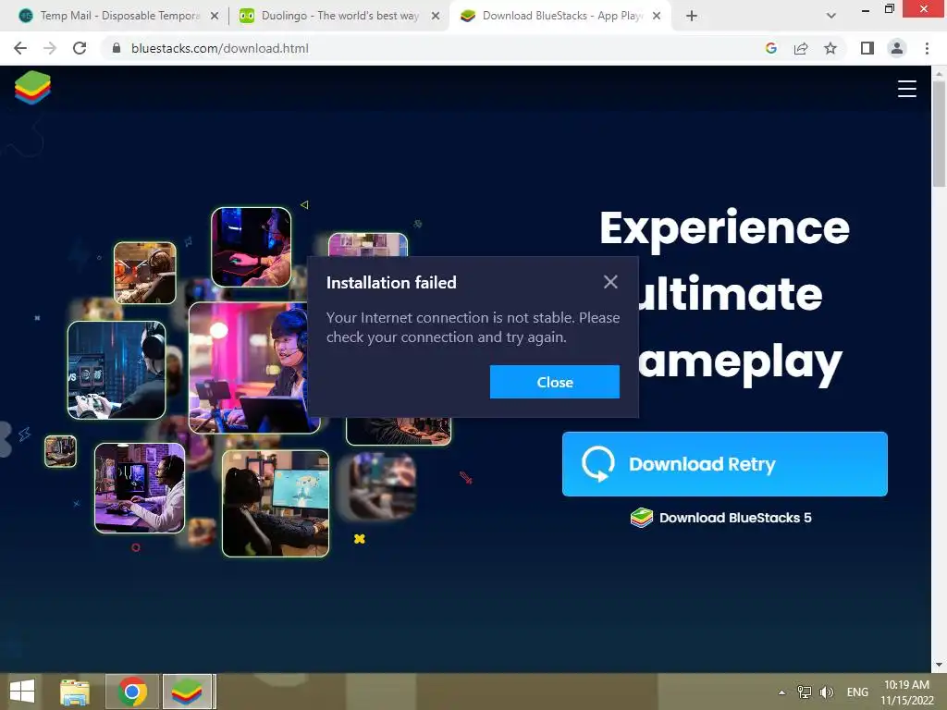This screenshot has width=947, height=710.
Task: Open the network status tray icon
Action: [805, 692]
